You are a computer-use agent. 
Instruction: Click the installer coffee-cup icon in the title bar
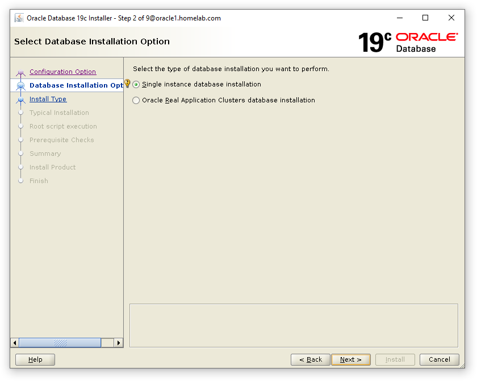point(19,18)
